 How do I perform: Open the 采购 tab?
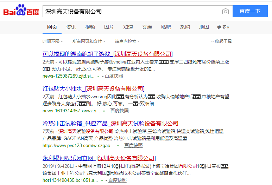185,27
